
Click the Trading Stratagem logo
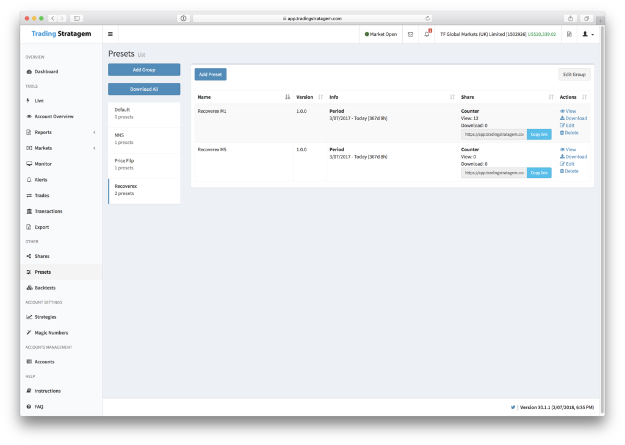[62, 34]
